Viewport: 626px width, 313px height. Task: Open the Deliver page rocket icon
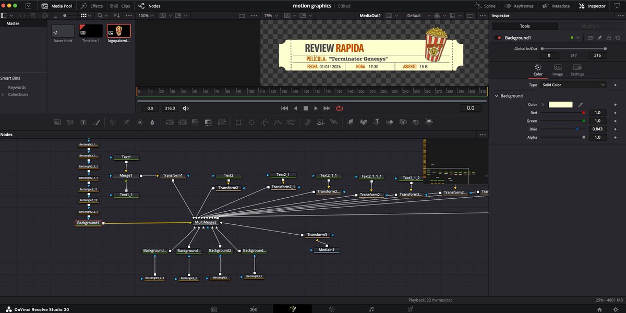tap(411, 309)
